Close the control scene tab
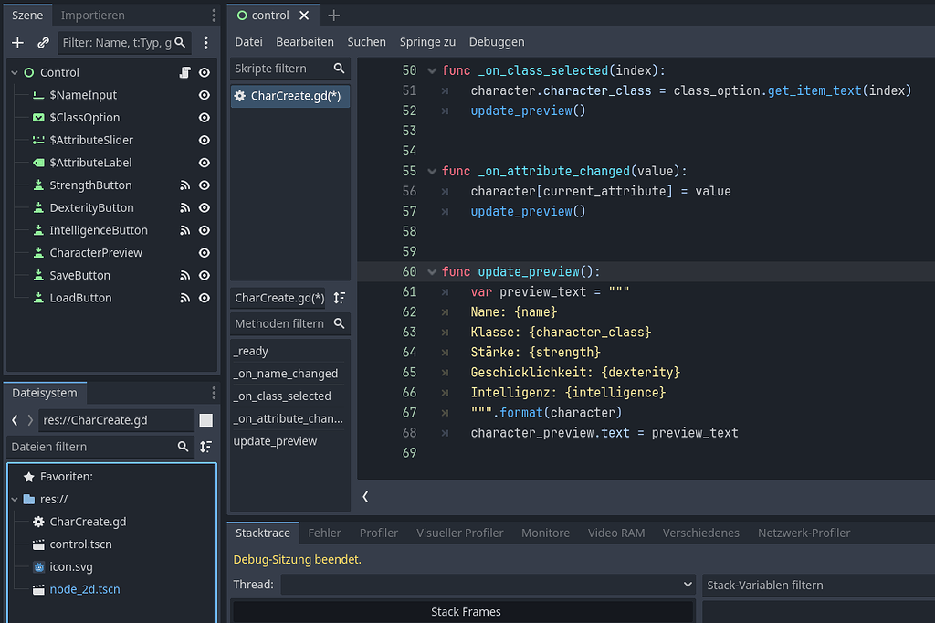The height and width of the screenshot is (623, 935). (x=304, y=15)
